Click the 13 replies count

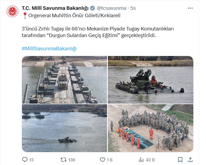tap(31, 160)
